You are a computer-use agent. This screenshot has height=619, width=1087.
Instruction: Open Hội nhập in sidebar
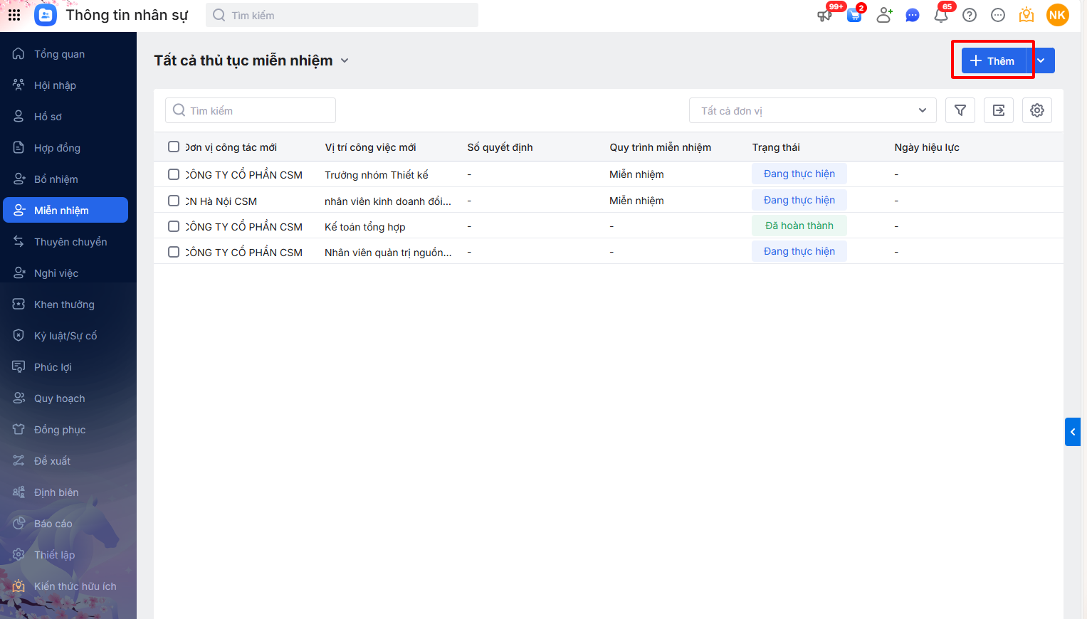[65, 85]
